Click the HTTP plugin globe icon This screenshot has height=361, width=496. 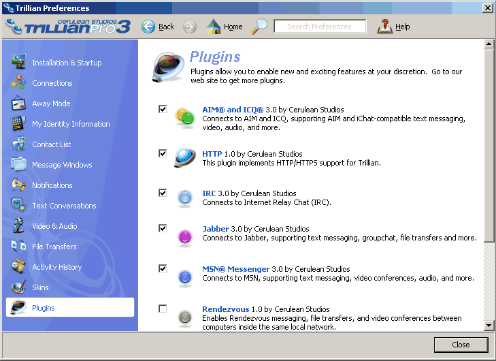point(184,158)
